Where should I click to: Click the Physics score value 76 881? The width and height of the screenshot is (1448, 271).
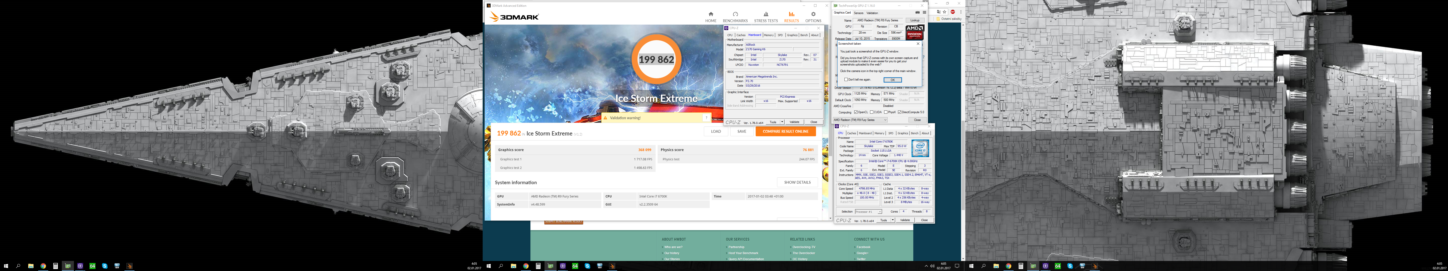point(808,150)
